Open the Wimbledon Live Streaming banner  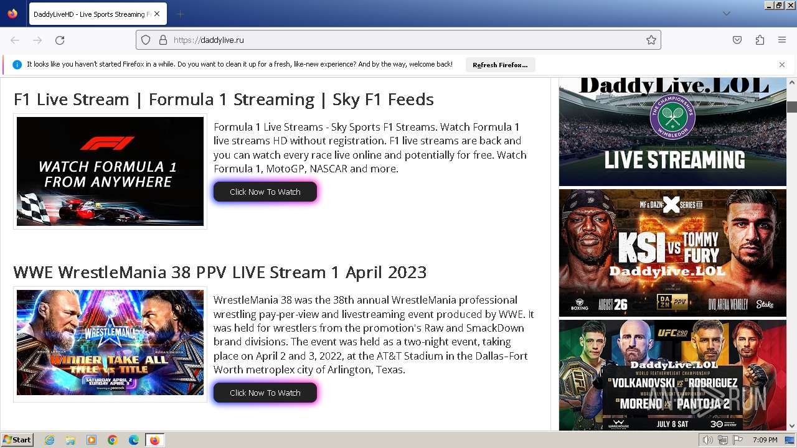click(672, 131)
